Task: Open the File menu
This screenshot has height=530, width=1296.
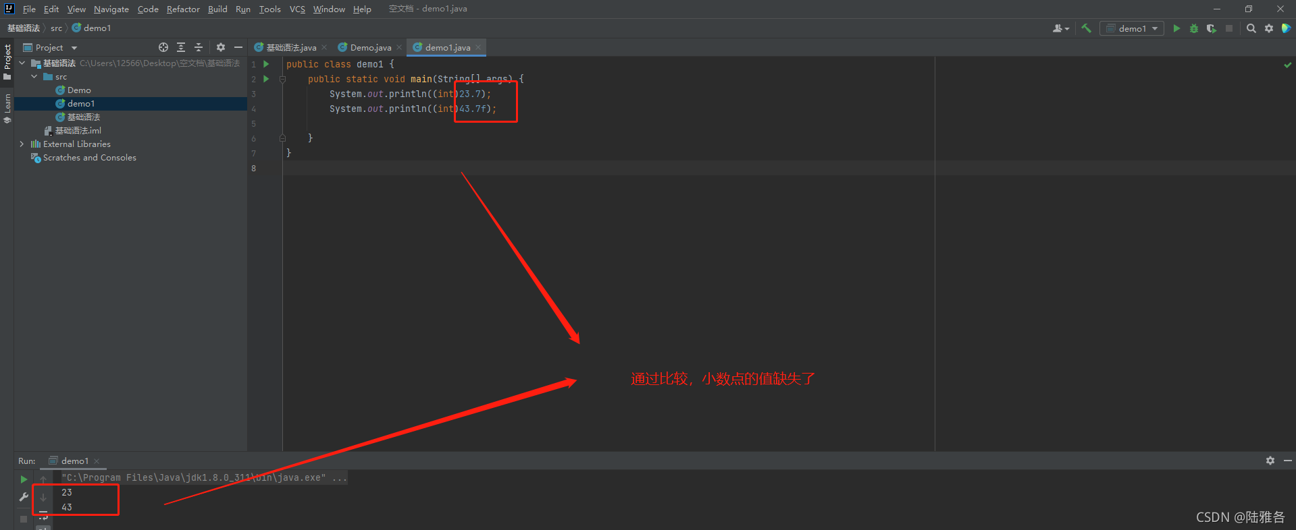Action: (29, 9)
